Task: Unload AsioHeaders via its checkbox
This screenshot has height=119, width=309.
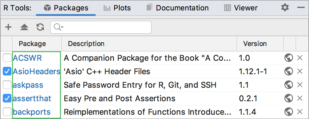Action: pos(7,71)
